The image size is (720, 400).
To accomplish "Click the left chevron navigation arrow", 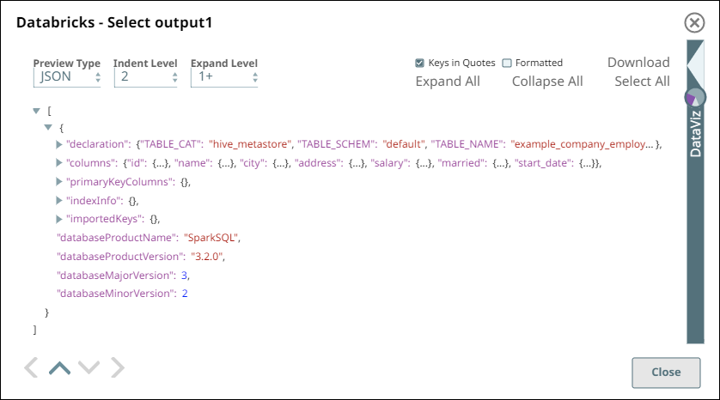I will tap(31, 368).
